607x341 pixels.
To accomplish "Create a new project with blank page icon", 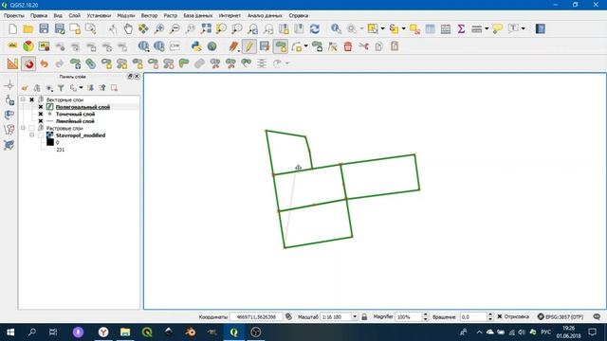I will click(12, 28).
